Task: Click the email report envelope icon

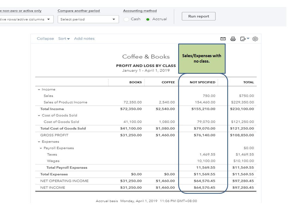Action: [223, 39]
